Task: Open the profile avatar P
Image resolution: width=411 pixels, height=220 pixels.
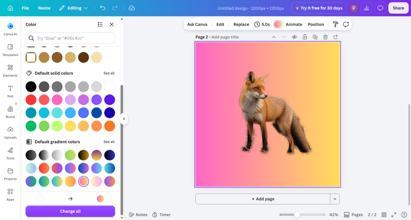Action: coord(354,8)
